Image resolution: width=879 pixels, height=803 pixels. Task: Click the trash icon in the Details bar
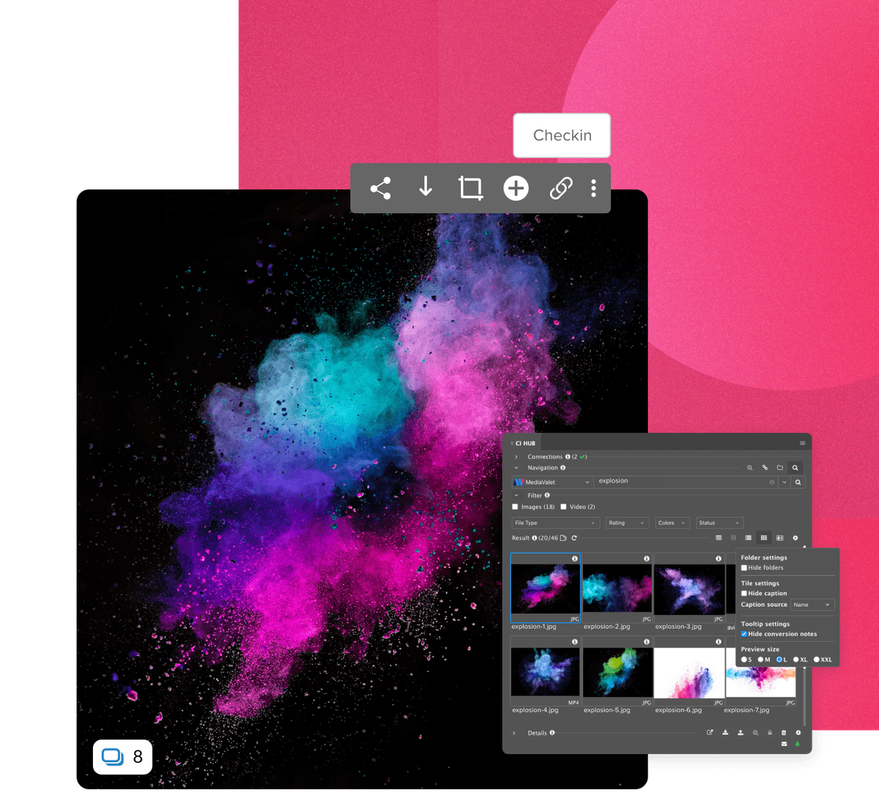click(x=783, y=732)
